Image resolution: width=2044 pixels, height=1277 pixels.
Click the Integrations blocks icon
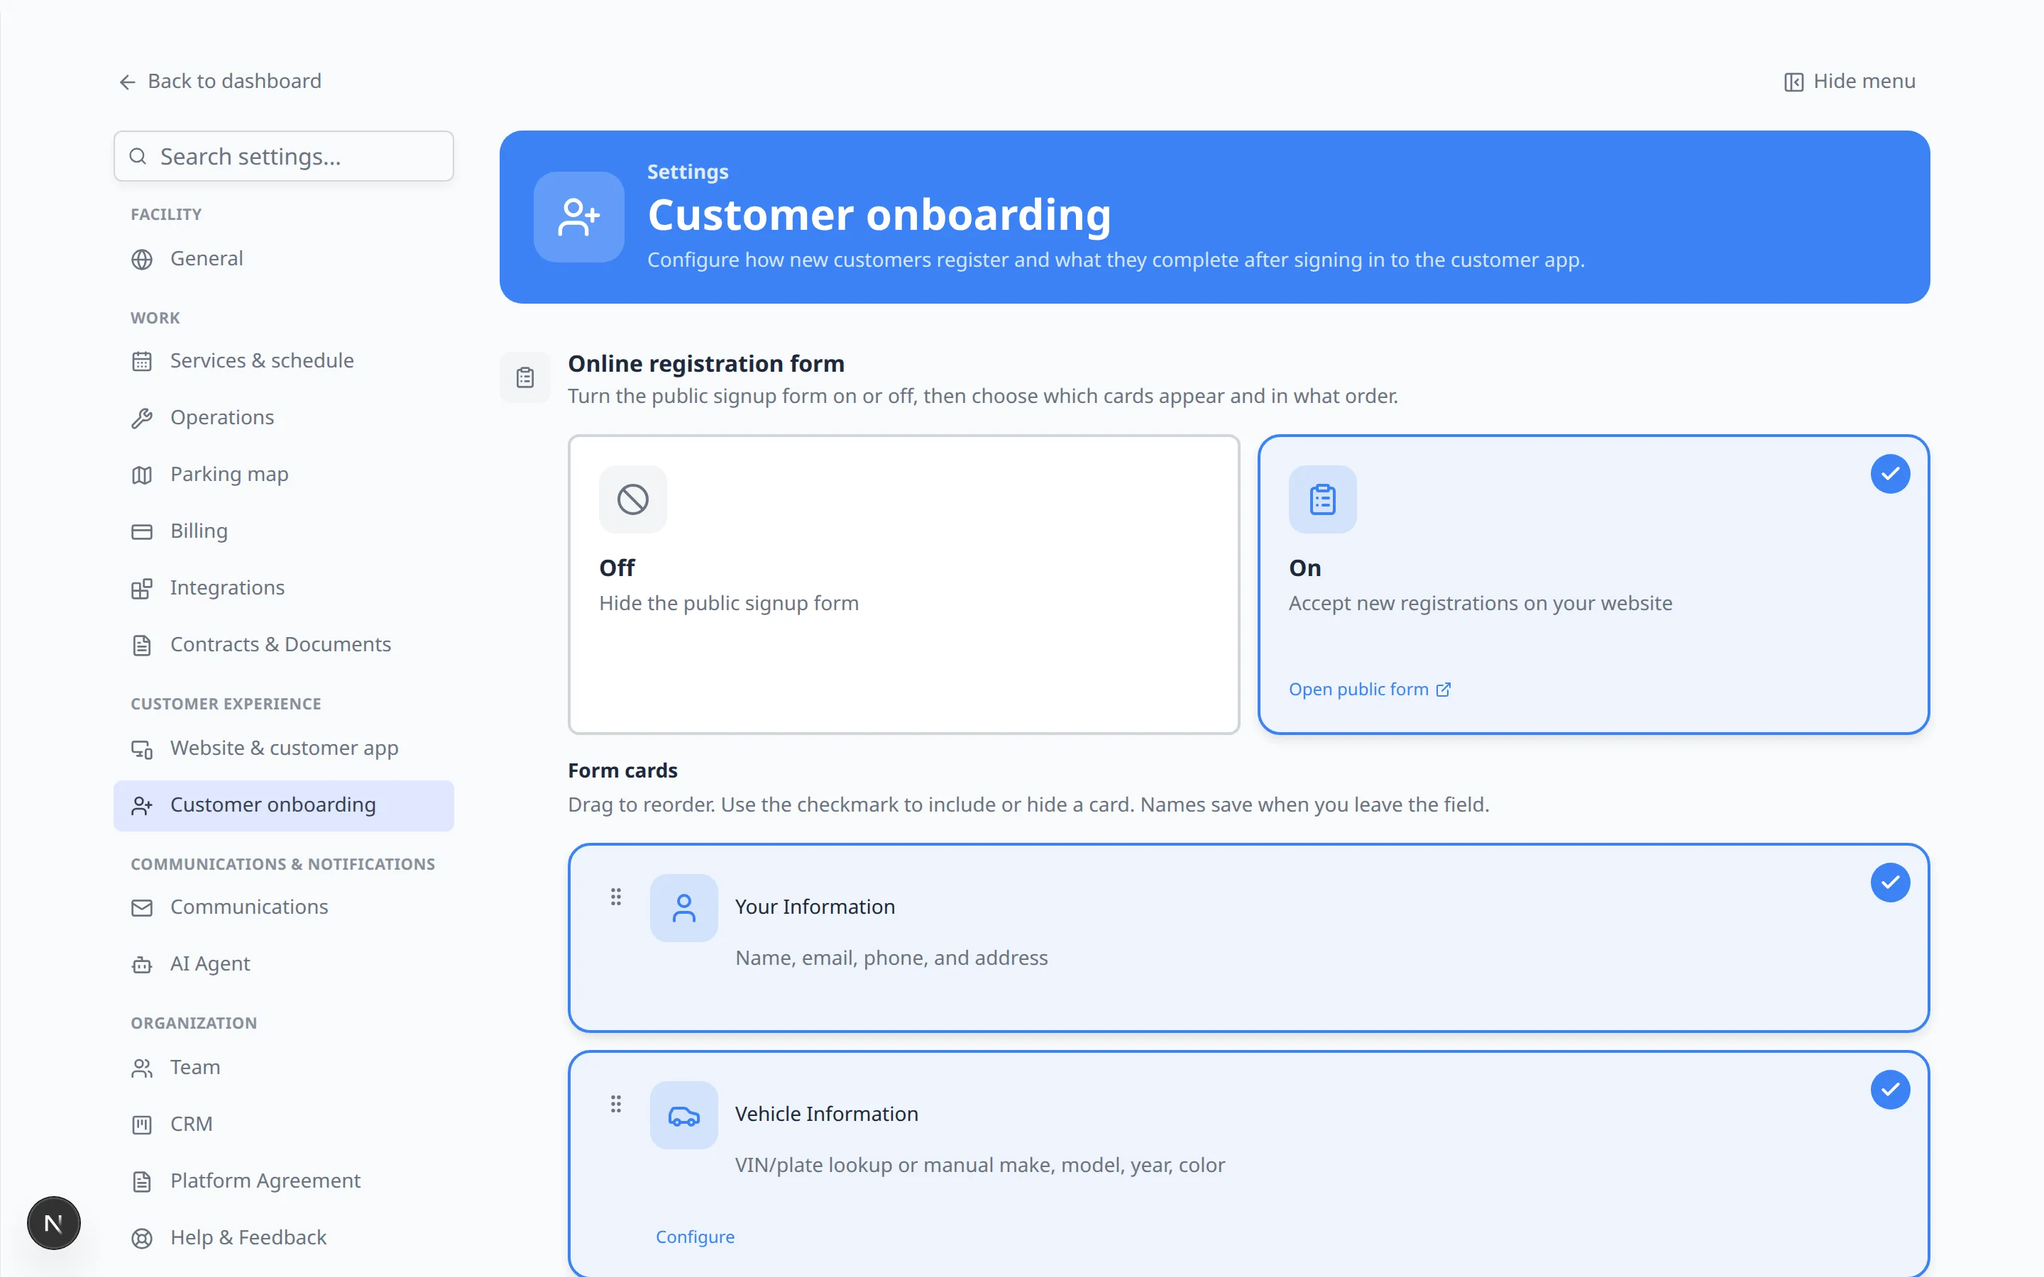142,589
